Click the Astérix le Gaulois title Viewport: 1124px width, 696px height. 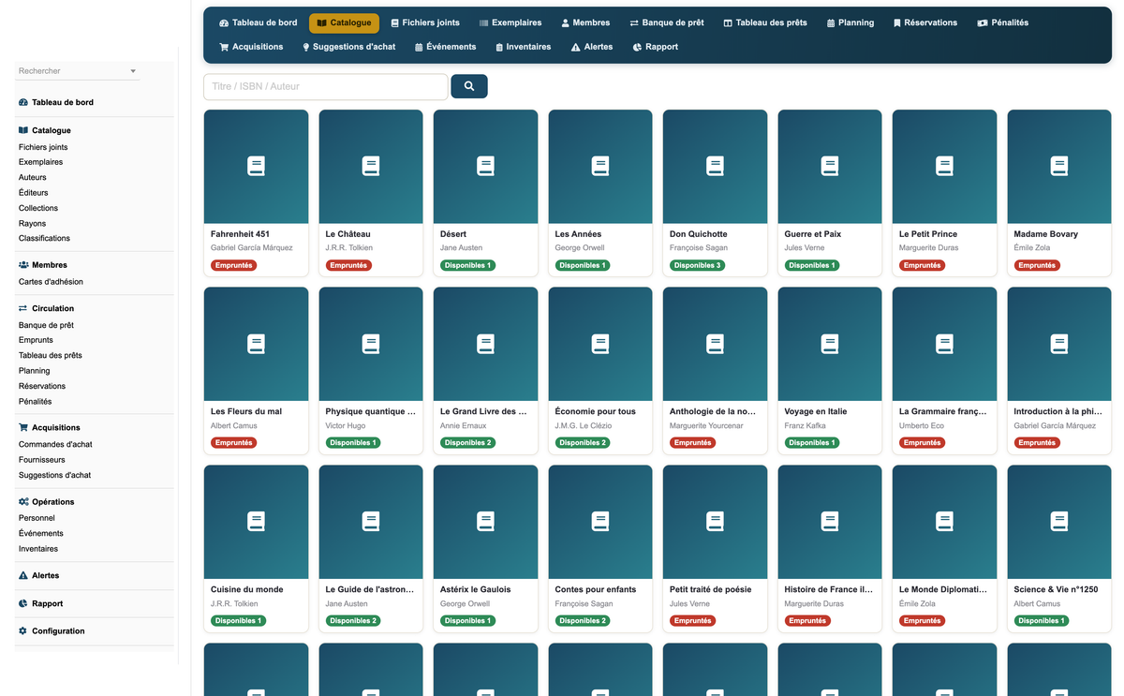coord(476,589)
